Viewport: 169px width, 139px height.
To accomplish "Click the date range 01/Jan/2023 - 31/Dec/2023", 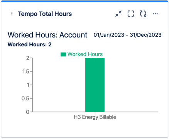I will (127, 35).
